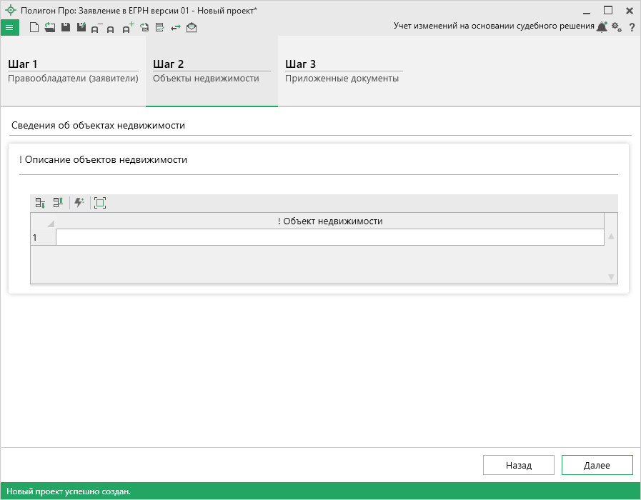Click the lightning bolt auto-fill icon
The height and width of the screenshot is (500, 641).
[79, 203]
